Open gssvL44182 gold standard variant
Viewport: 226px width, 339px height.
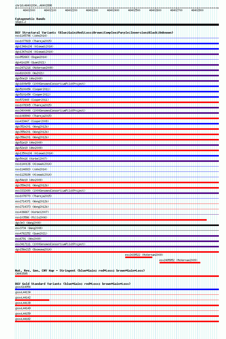[117, 321]
